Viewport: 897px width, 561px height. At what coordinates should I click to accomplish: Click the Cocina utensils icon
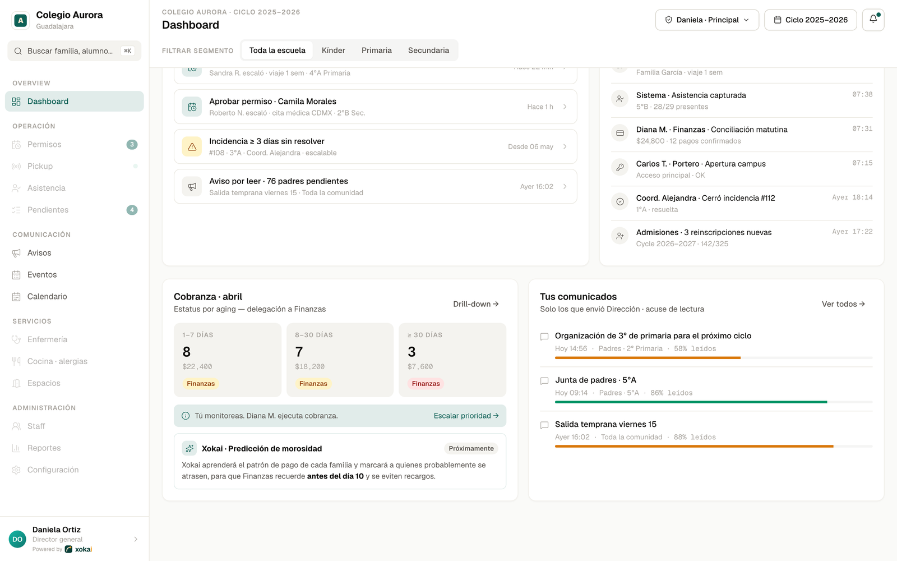16,362
